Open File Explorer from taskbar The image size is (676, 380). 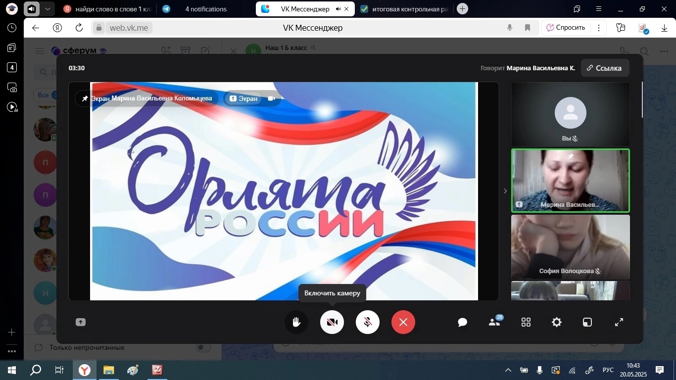(108, 370)
